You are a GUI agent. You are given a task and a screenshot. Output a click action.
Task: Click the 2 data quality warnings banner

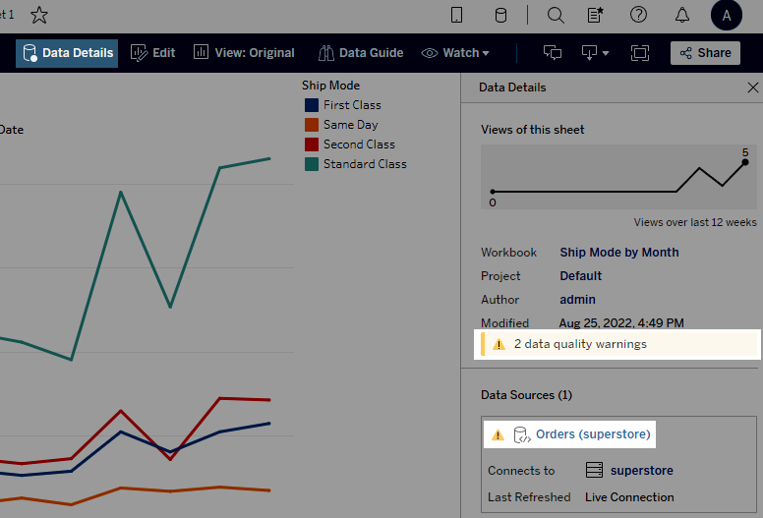point(617,344)
